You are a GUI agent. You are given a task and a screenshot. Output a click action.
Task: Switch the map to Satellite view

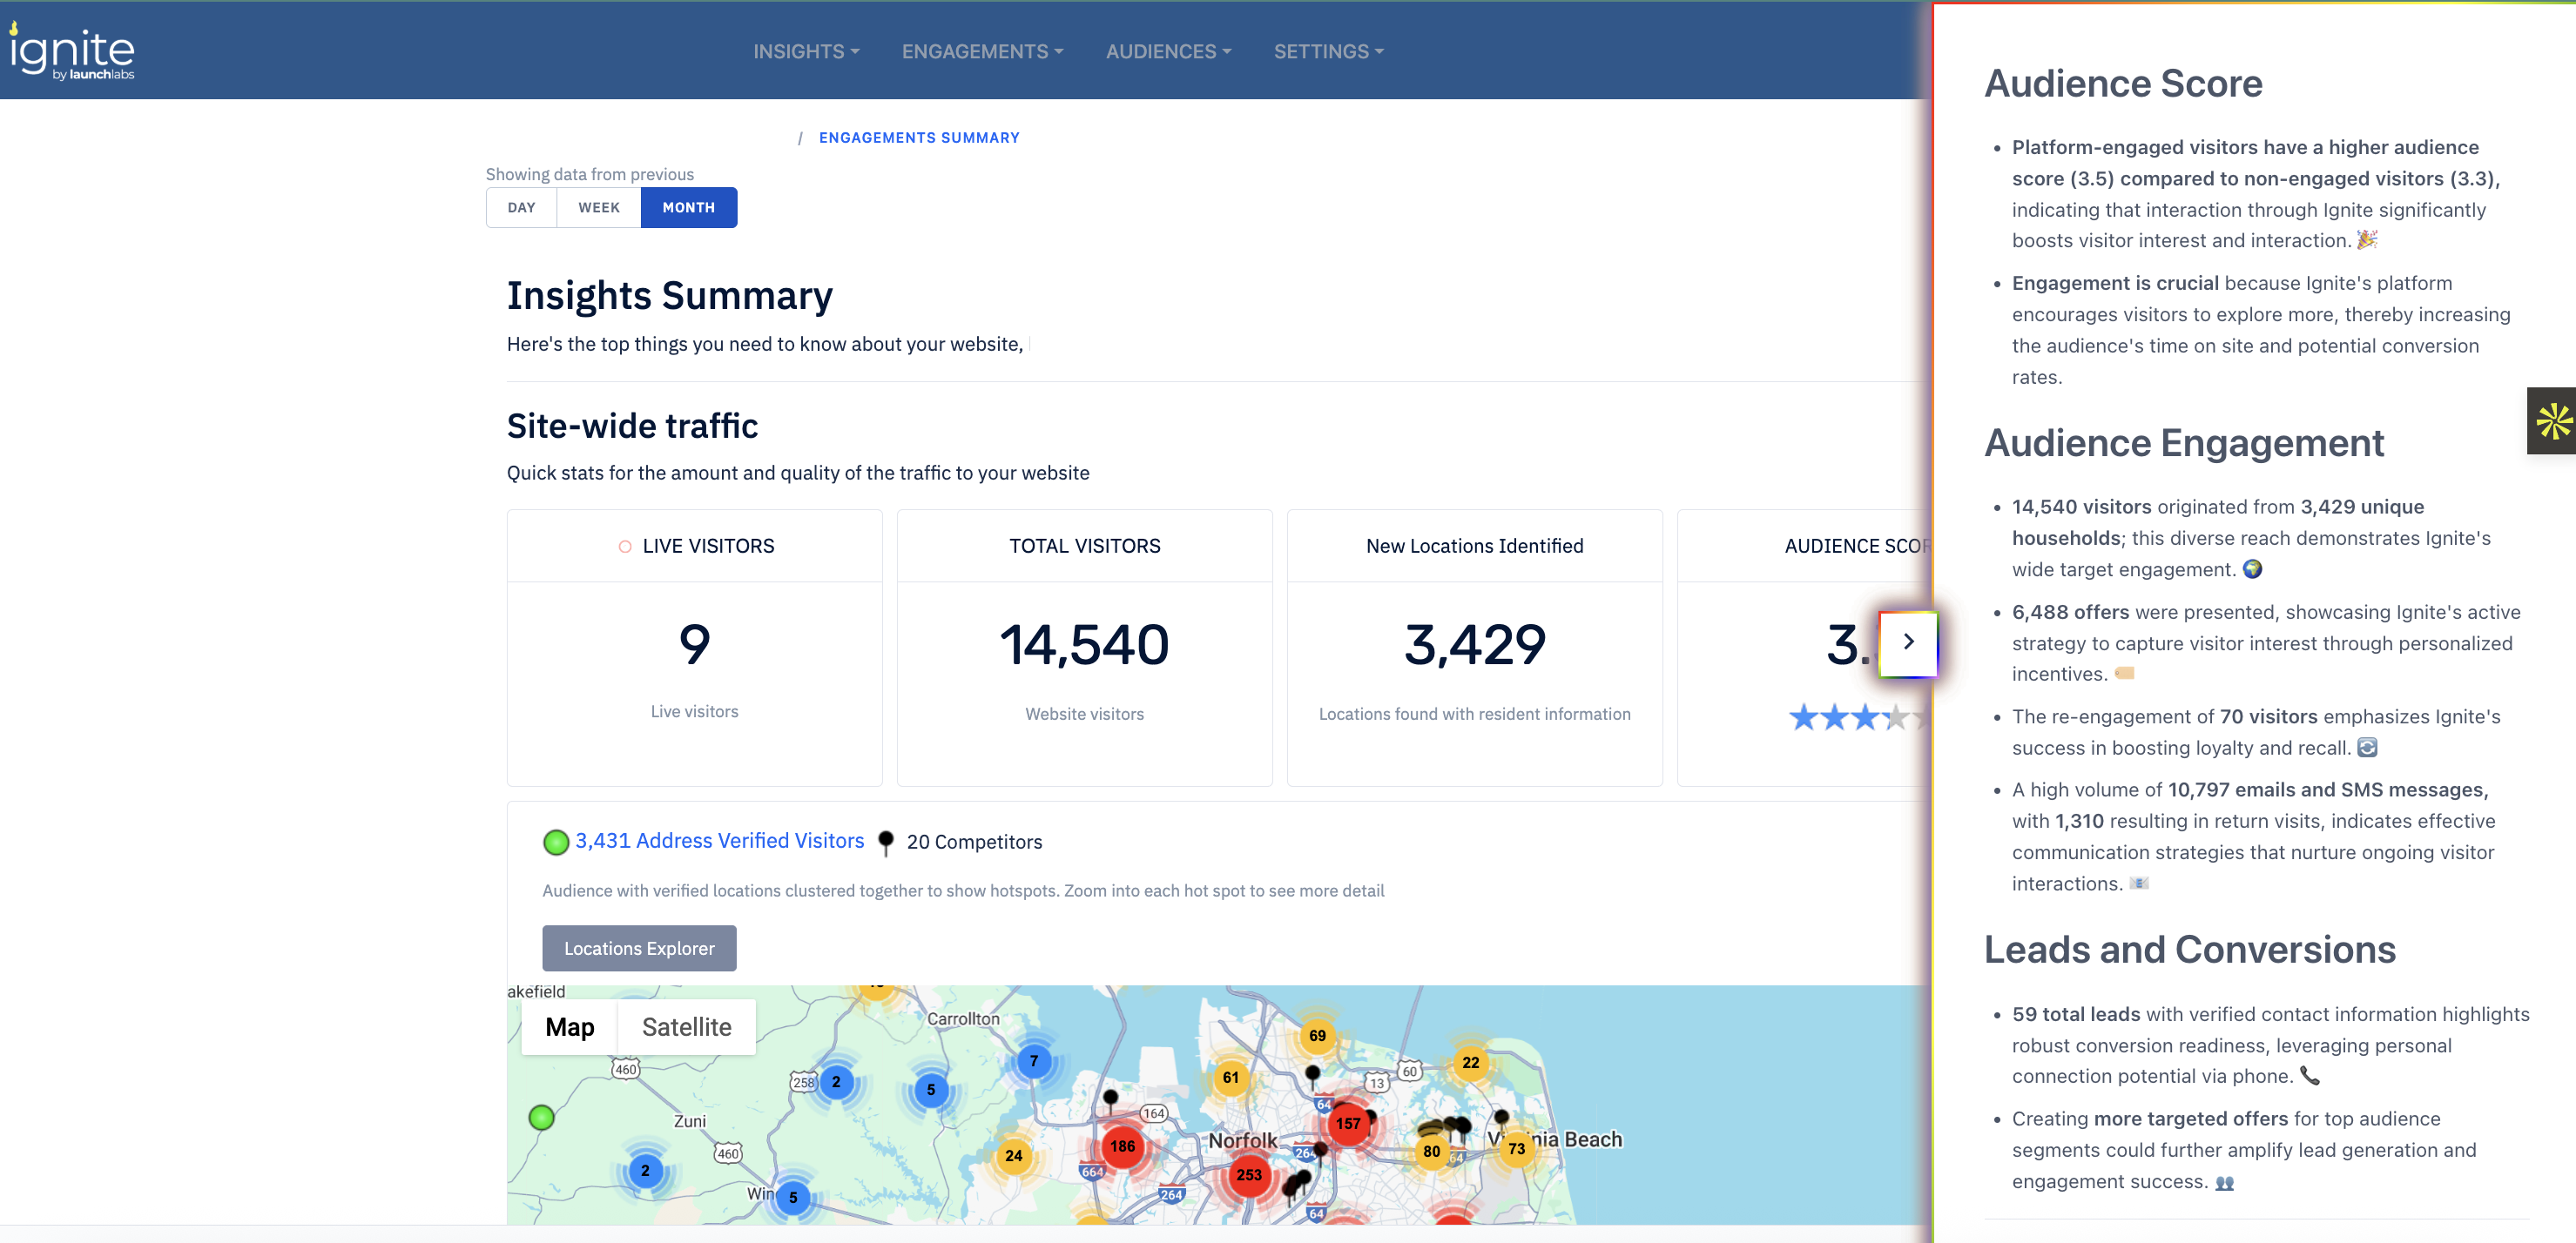[686, 1026]
